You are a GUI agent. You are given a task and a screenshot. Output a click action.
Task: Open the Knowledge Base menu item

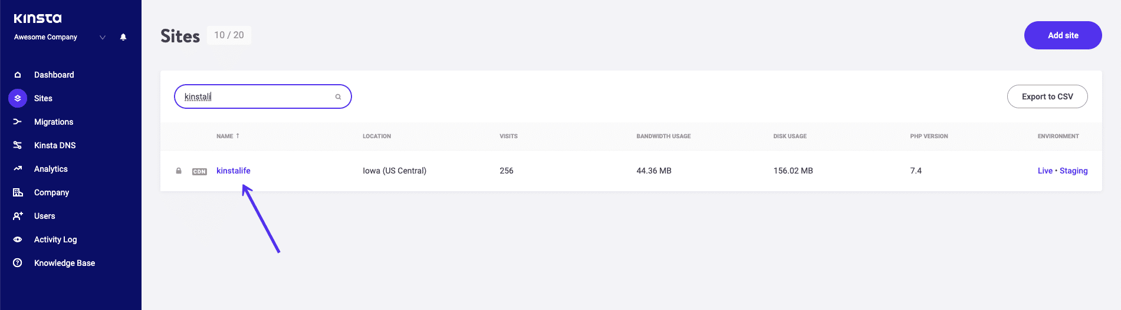tap(64, 263)
